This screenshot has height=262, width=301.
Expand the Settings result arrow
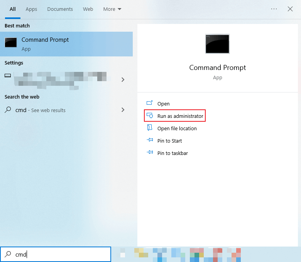coord(123,79)
